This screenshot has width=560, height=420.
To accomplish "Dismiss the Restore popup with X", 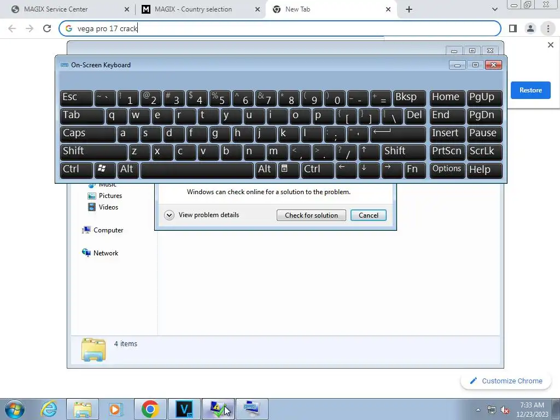I will (550, 45).
